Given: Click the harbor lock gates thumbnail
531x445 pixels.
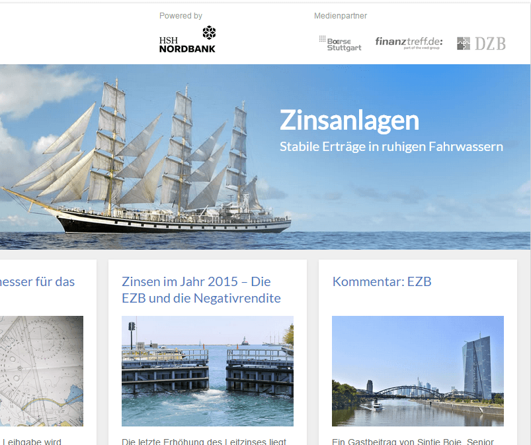Looking at the screenshot, I should point(208,371).
